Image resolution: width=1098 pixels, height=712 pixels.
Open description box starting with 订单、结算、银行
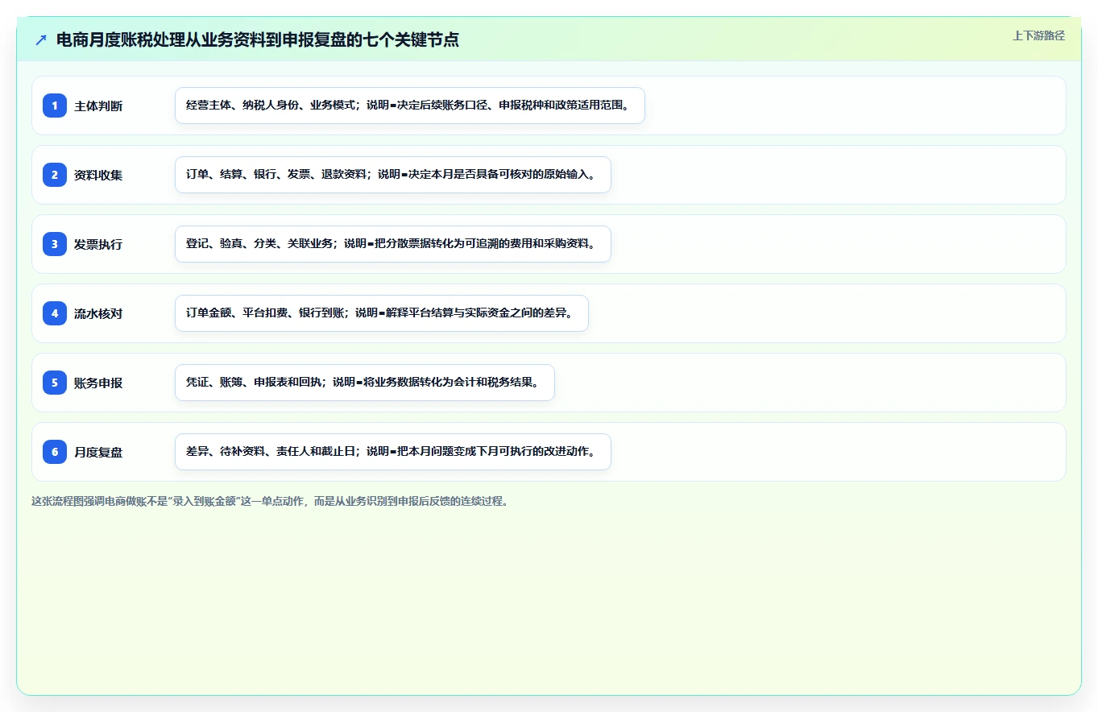pos(393,175)
